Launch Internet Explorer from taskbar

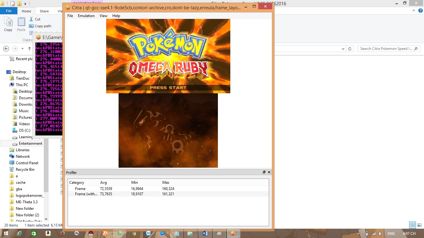coord(20,233)
